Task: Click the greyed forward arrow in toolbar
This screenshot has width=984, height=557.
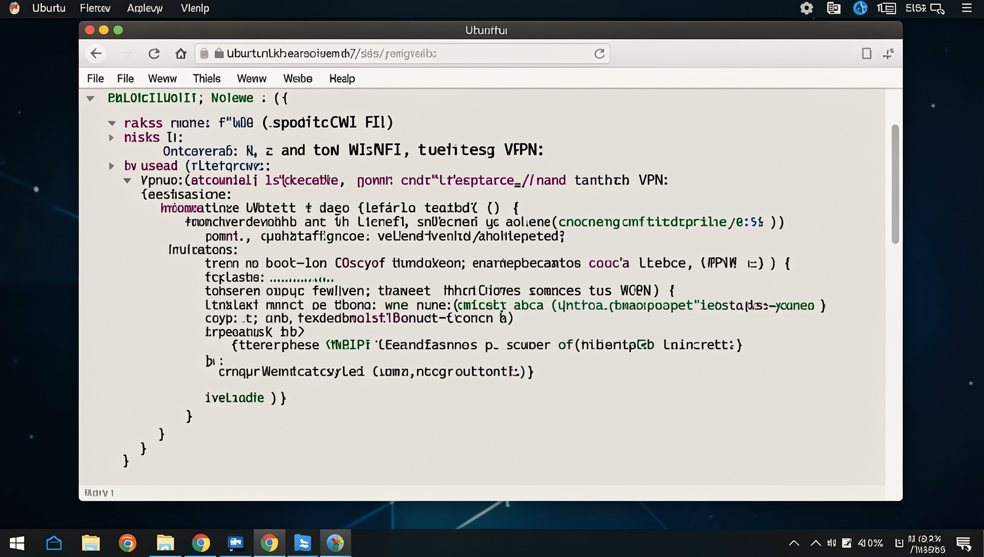Action: coord(127,53)
